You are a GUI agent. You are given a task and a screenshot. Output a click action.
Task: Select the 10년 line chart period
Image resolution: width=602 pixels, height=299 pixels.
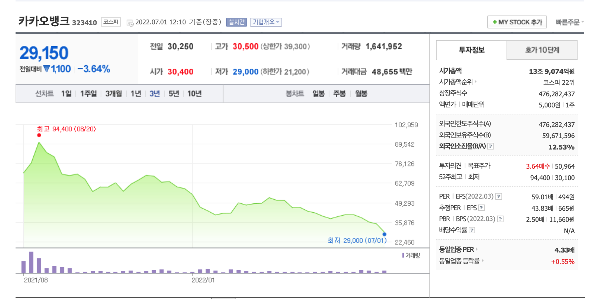coord(194,94)
